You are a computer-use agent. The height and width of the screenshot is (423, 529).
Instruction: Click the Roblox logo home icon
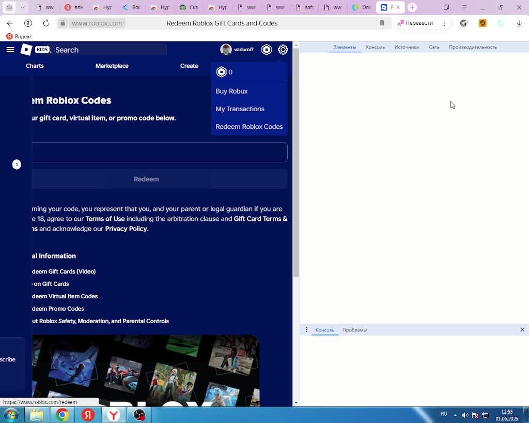[26, 50]
